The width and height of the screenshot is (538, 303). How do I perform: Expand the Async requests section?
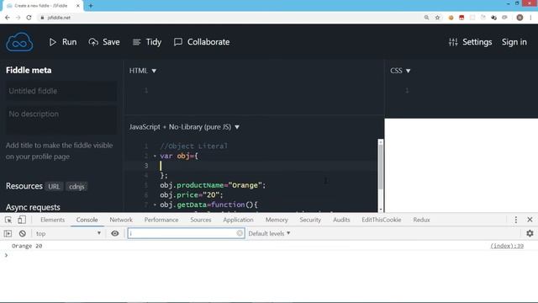coord(33,207)
